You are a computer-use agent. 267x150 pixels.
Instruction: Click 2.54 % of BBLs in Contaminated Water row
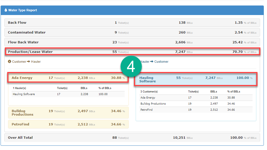(x=246, y=32)
